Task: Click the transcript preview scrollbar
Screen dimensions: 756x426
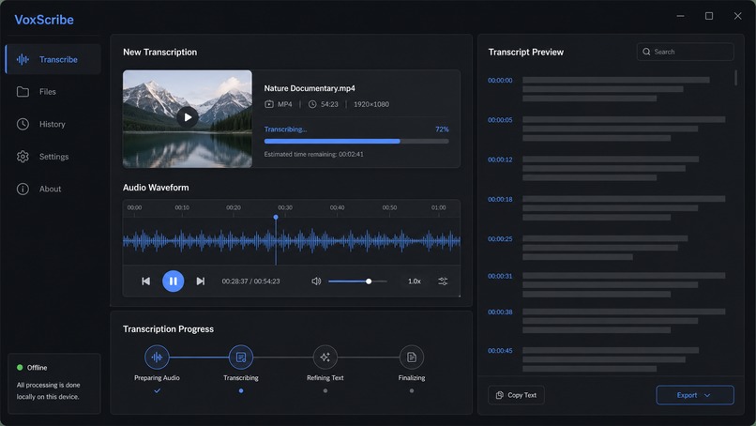Action: coord(735,78)
